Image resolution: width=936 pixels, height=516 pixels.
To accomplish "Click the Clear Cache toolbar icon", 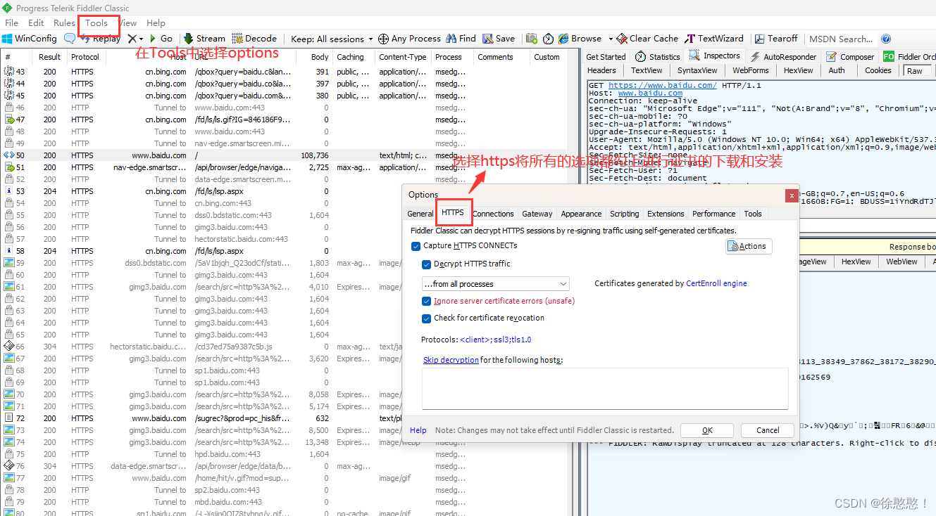I will point(622,39).
